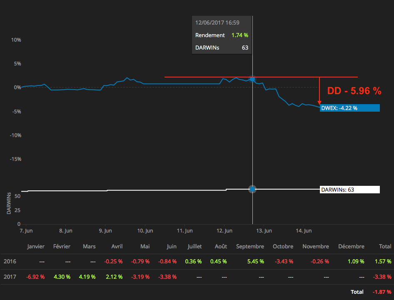
Task: Click the 1.09 % cell for Décembre 2016
Action: coord(356,262)
